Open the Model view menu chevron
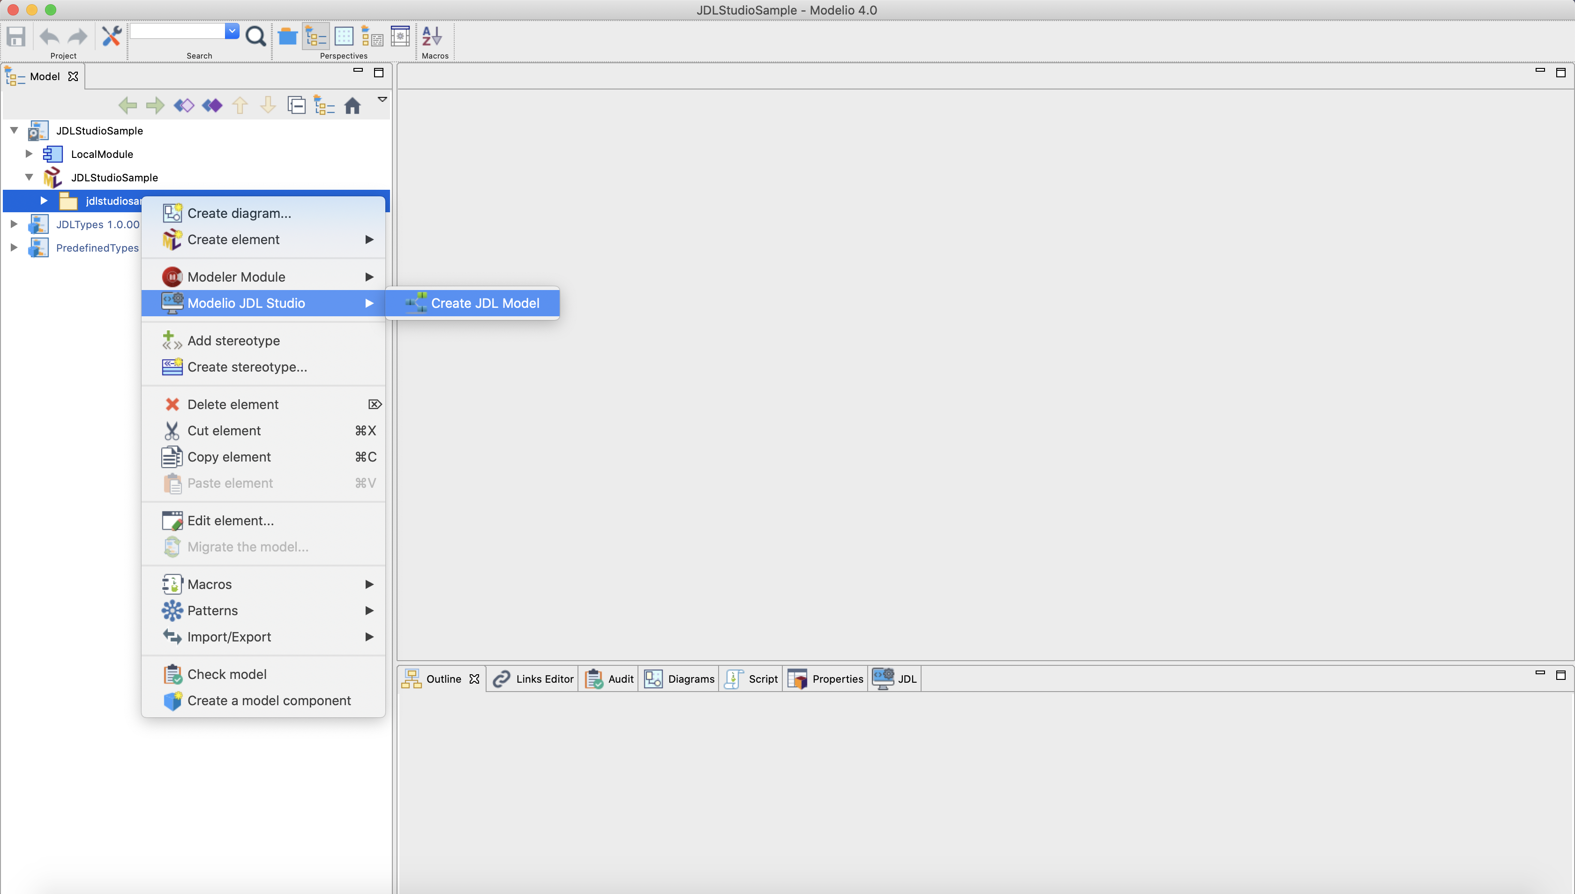The width and height of the screenshot is (1575, 894). [x=382, y=99]
